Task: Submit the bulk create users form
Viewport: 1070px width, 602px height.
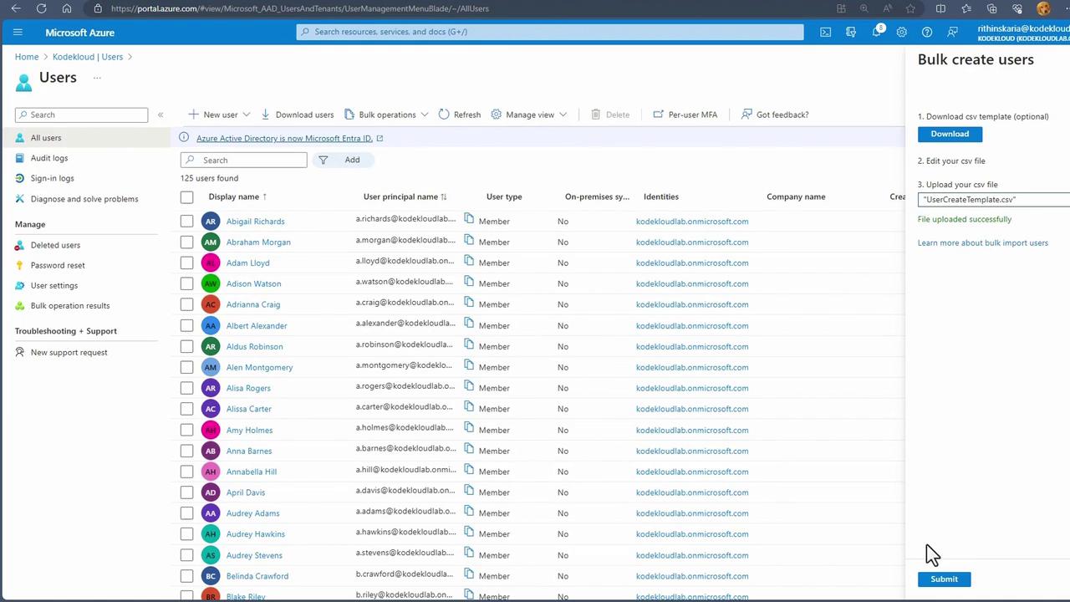Action: pos(944,579)
